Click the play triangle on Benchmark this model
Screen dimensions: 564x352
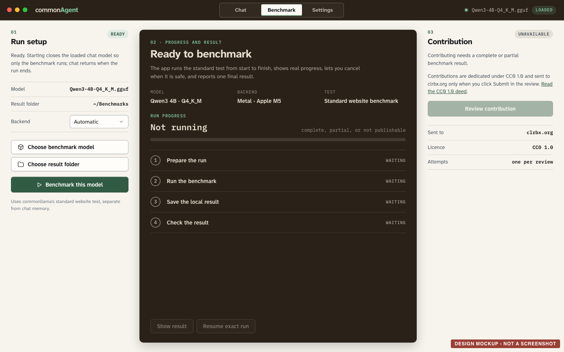[39, 185]
